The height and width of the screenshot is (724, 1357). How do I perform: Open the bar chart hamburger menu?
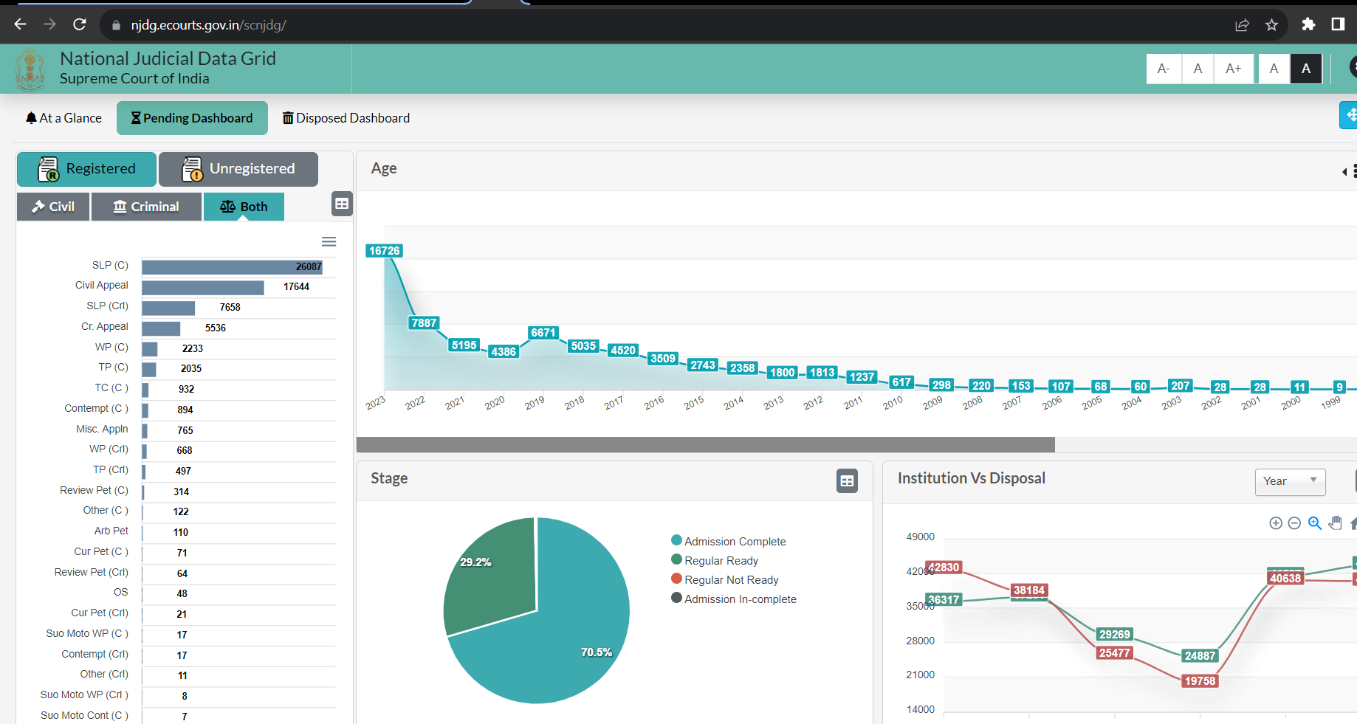(x=329, y=242)
